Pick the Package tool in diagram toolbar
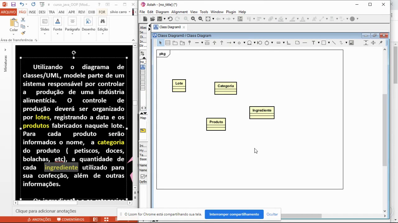 (x=175, y=43)
